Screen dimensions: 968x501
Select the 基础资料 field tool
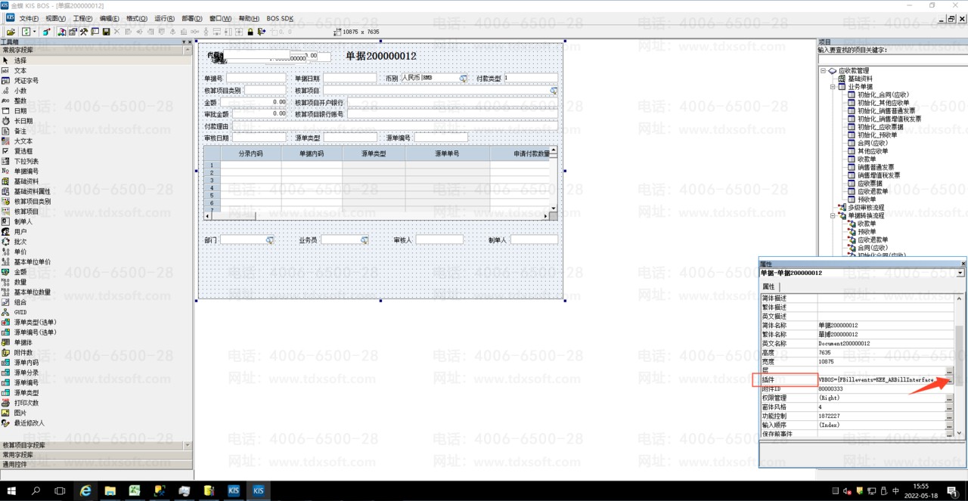click(x=26, y=181)
